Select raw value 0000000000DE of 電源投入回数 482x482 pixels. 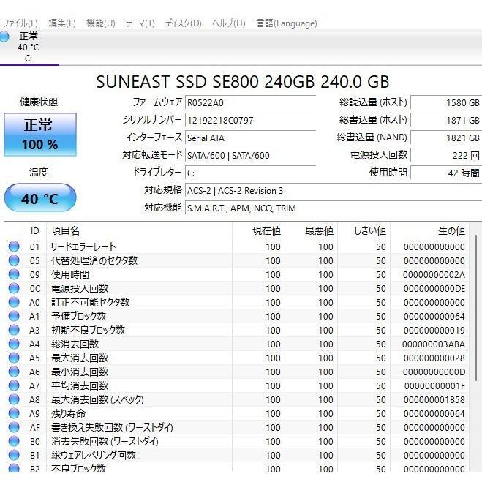click(434, 288)
